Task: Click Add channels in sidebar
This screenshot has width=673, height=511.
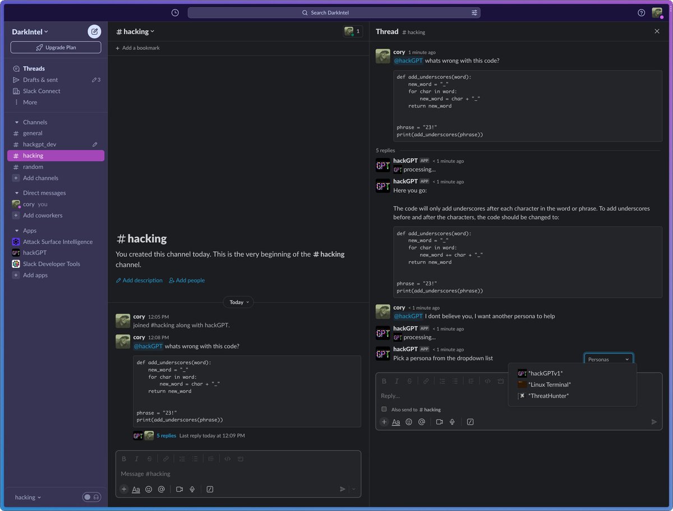Action: pyautogui.click(x=40, y=178)
